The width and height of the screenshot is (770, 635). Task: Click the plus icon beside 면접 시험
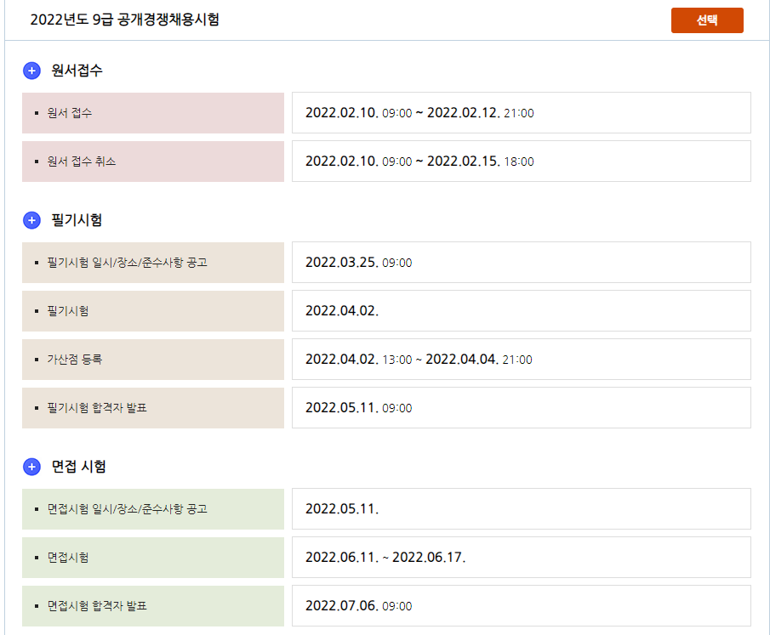coord(32,467)
